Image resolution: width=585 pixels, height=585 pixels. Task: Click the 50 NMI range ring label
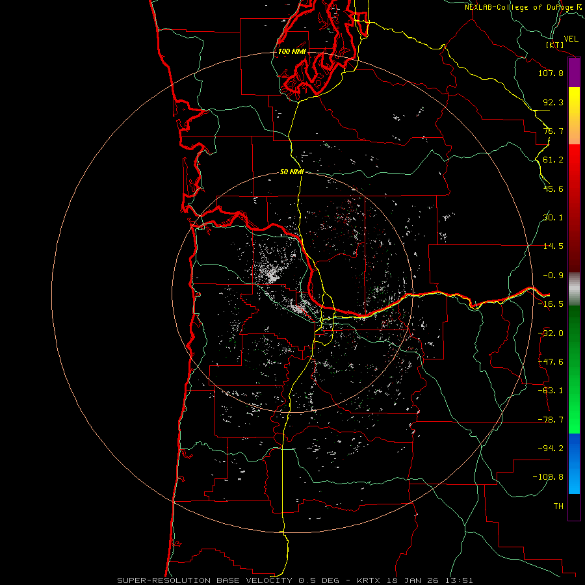point(292,172)
